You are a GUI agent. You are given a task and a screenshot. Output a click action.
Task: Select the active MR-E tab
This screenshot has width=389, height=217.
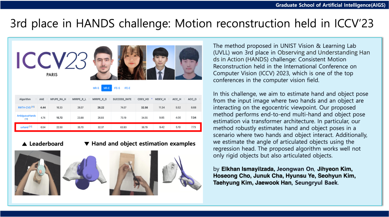(107, 88)
